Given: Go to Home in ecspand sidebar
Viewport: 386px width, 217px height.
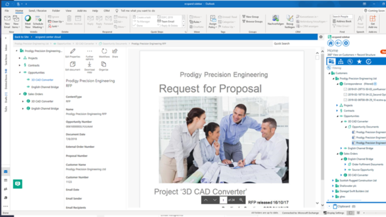Looking at the screenshot, I should pos(331,43).
